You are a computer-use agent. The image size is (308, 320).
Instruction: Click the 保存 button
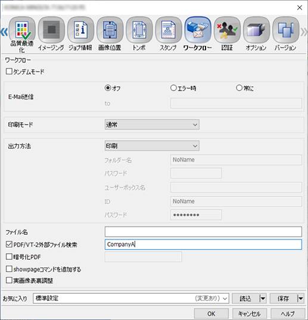point(284,299)
